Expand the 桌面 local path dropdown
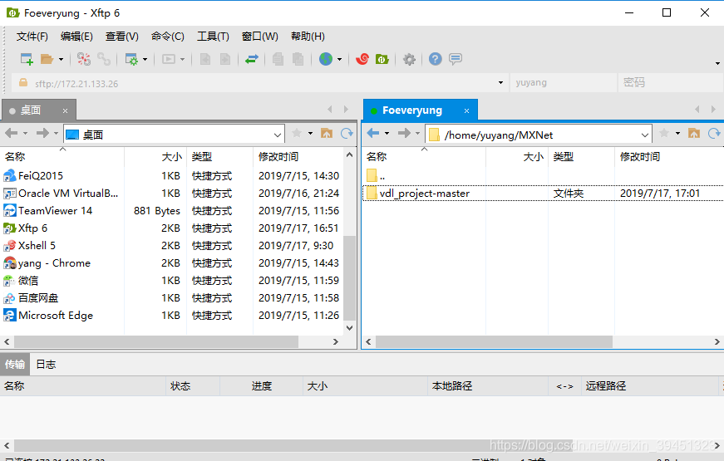This screenshot has width=724, height=461. click(277, 135)
